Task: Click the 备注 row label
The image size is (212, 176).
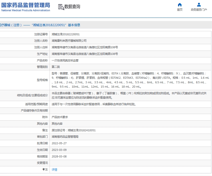Action: click(x=45, y=130)
